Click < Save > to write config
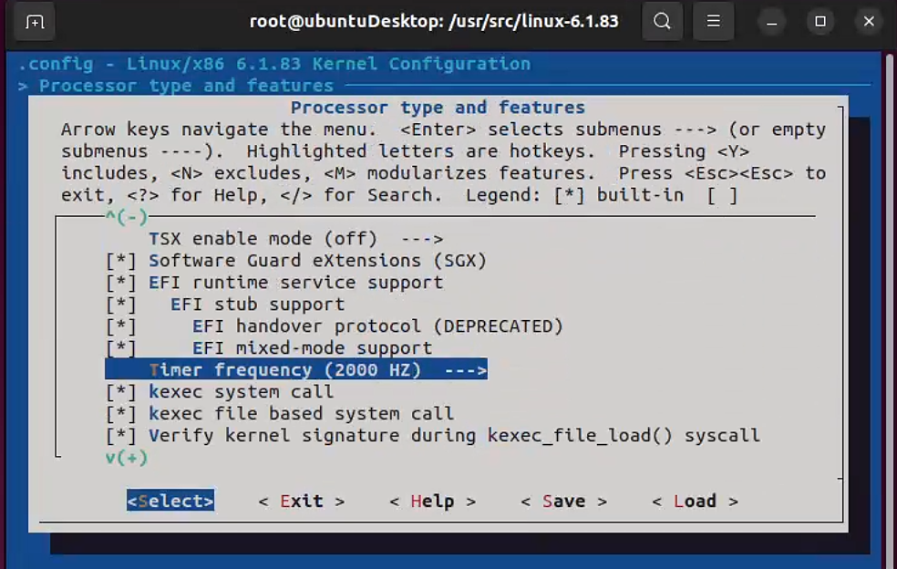 [563, 502]
